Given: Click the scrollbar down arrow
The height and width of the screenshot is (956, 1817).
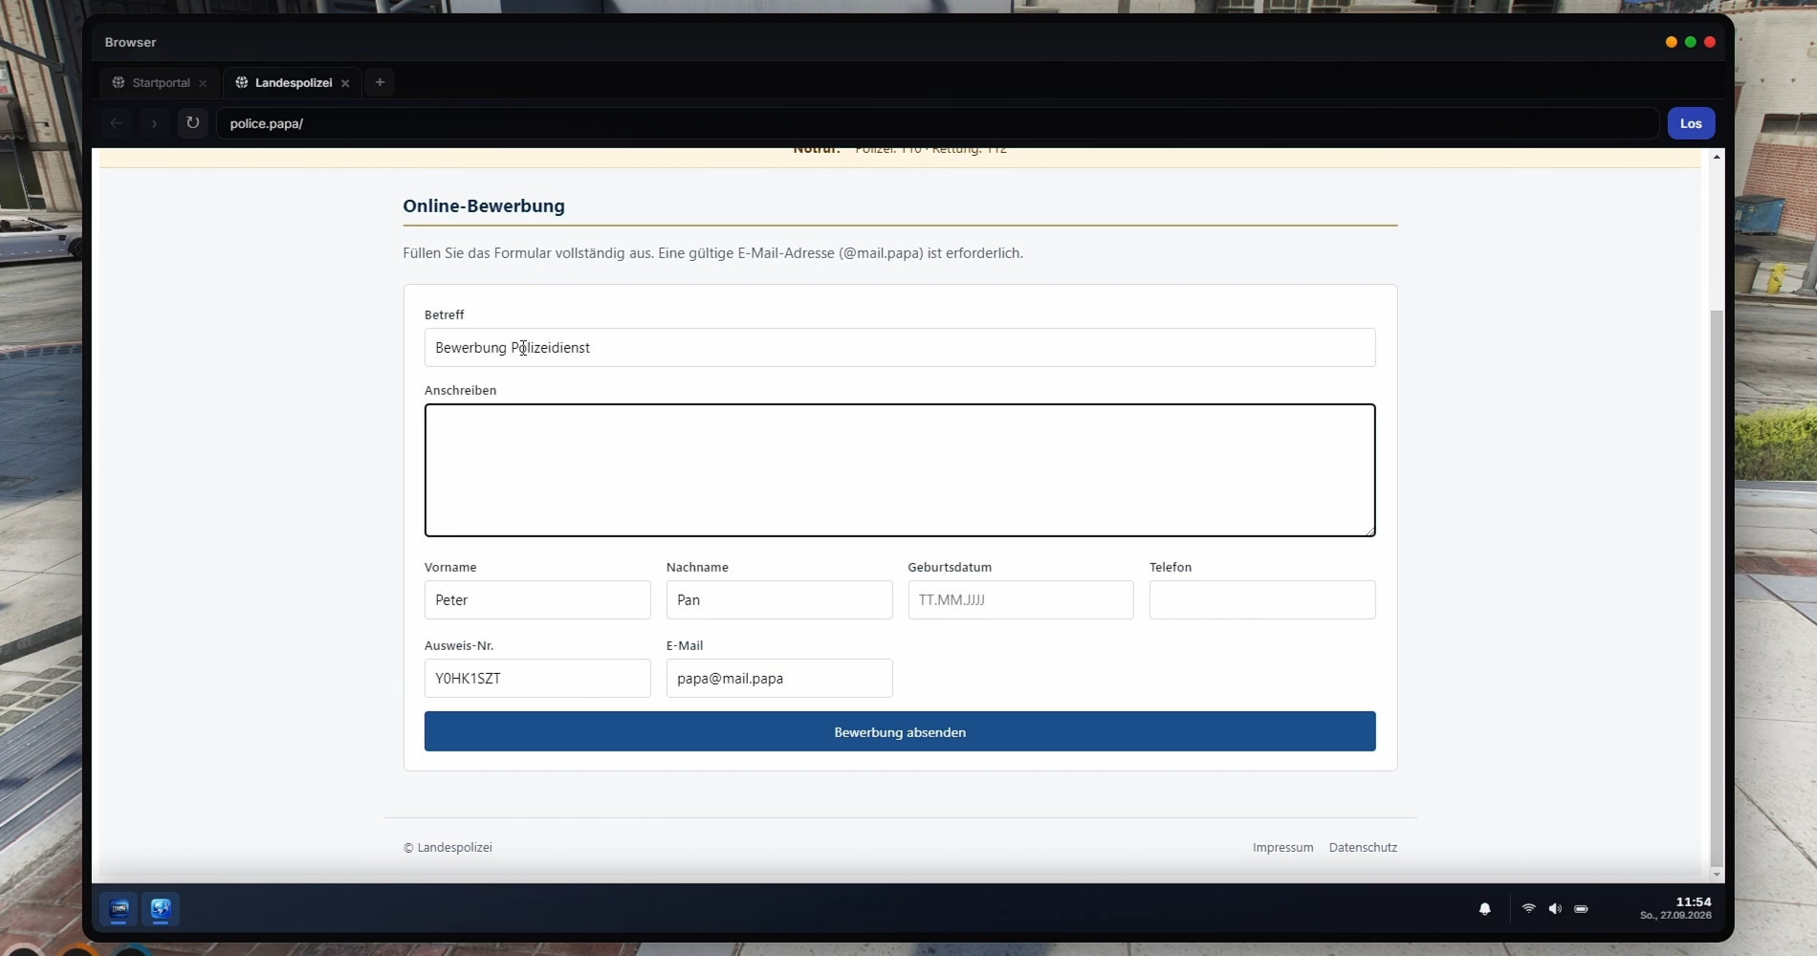Looking at the screenshot, I should click(x=1717, y=875).
